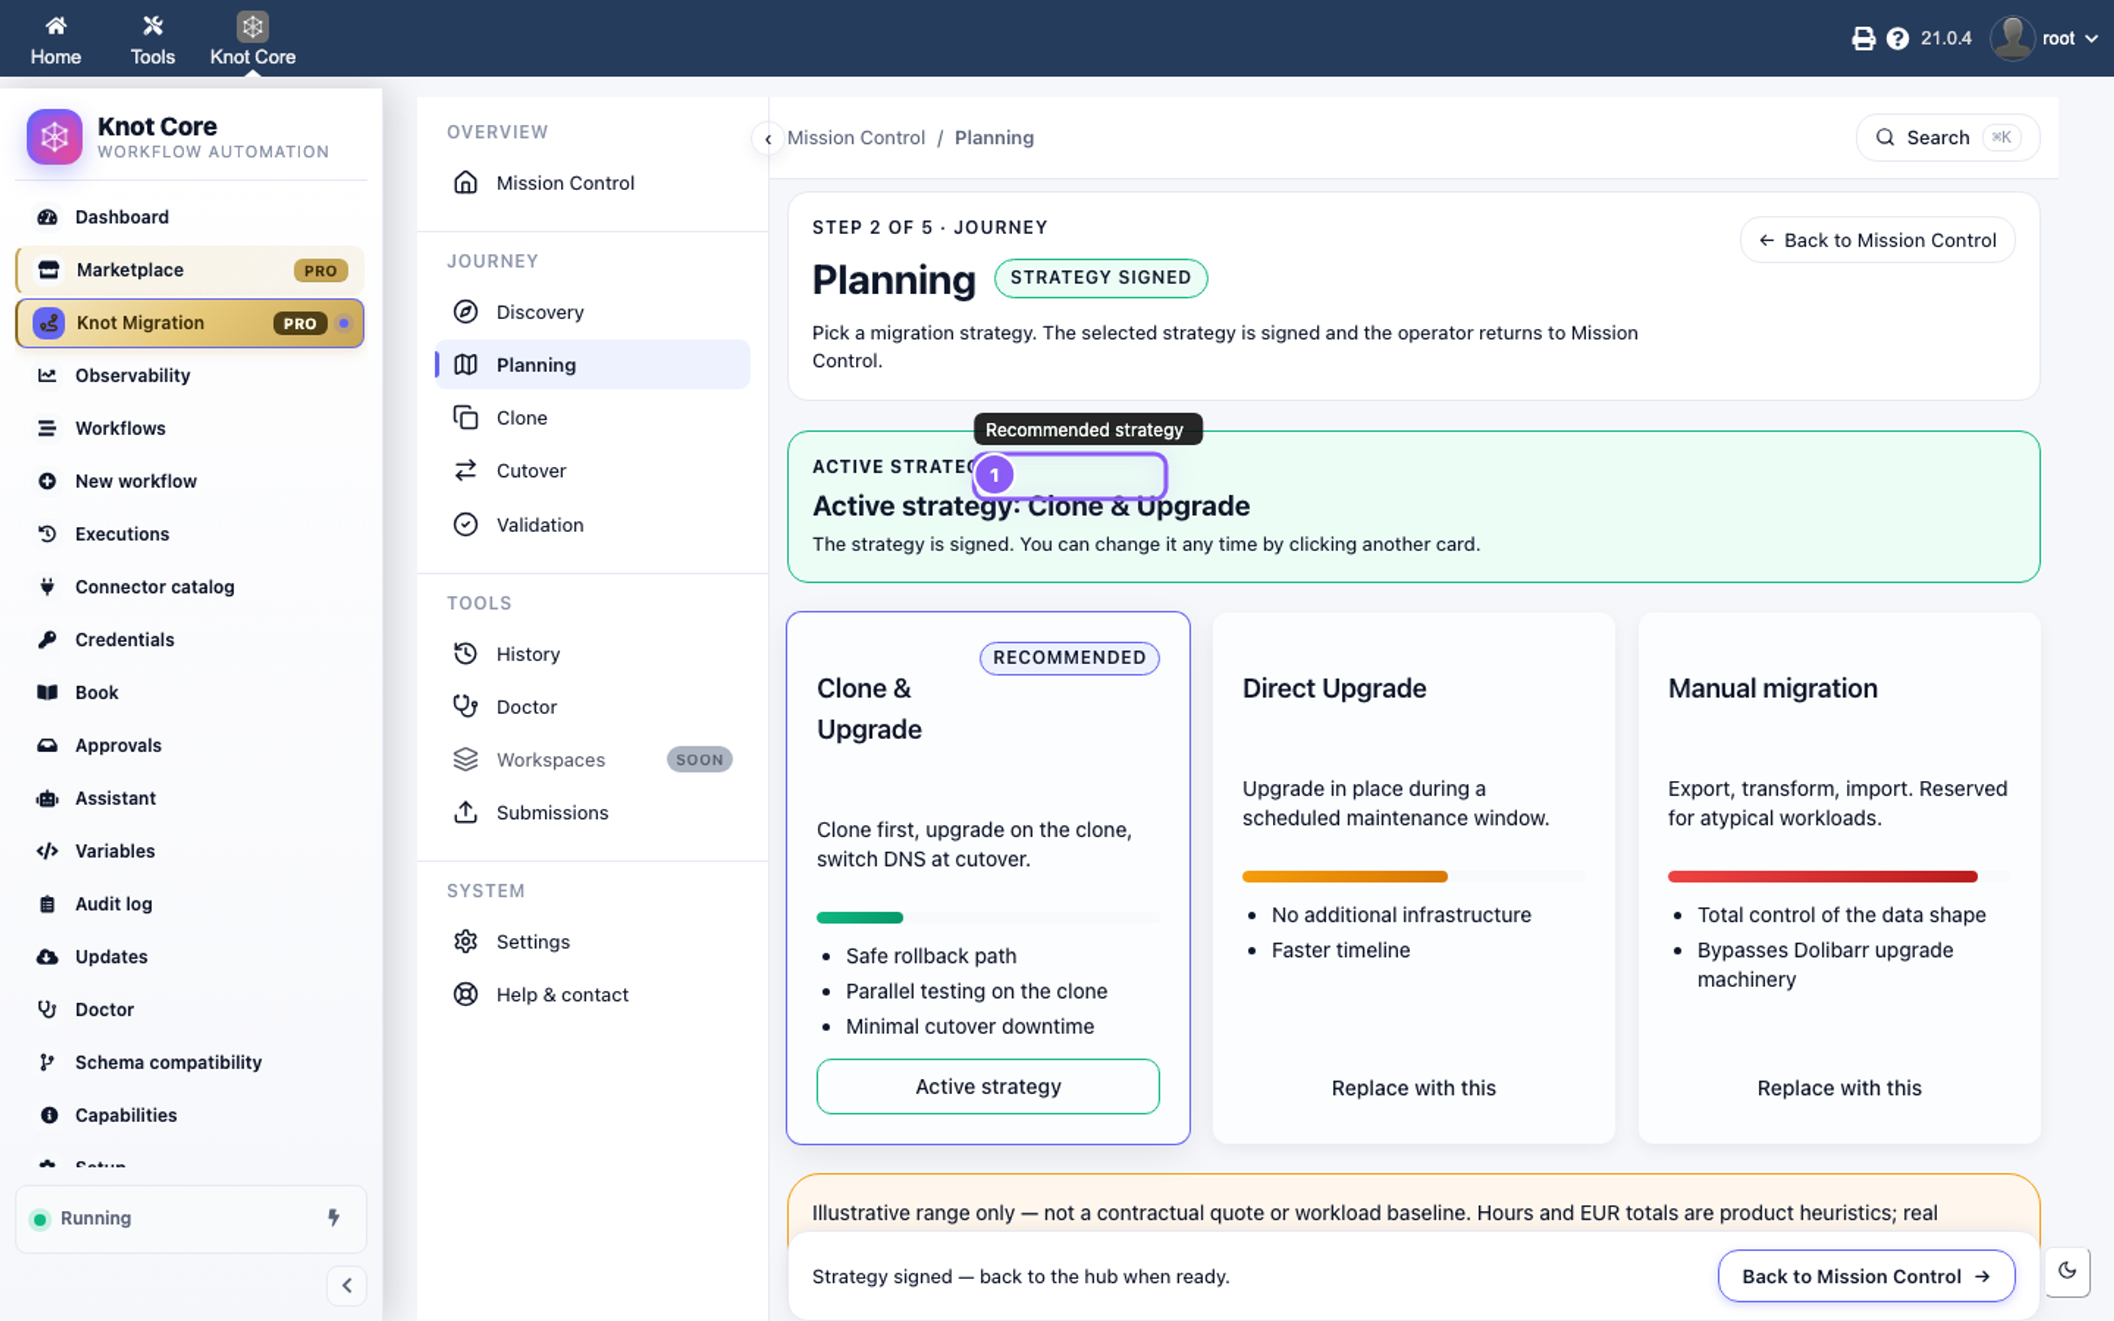Select Planning in the Journey menu
The image size is (2114, 1321).
(x=592, y=364)
